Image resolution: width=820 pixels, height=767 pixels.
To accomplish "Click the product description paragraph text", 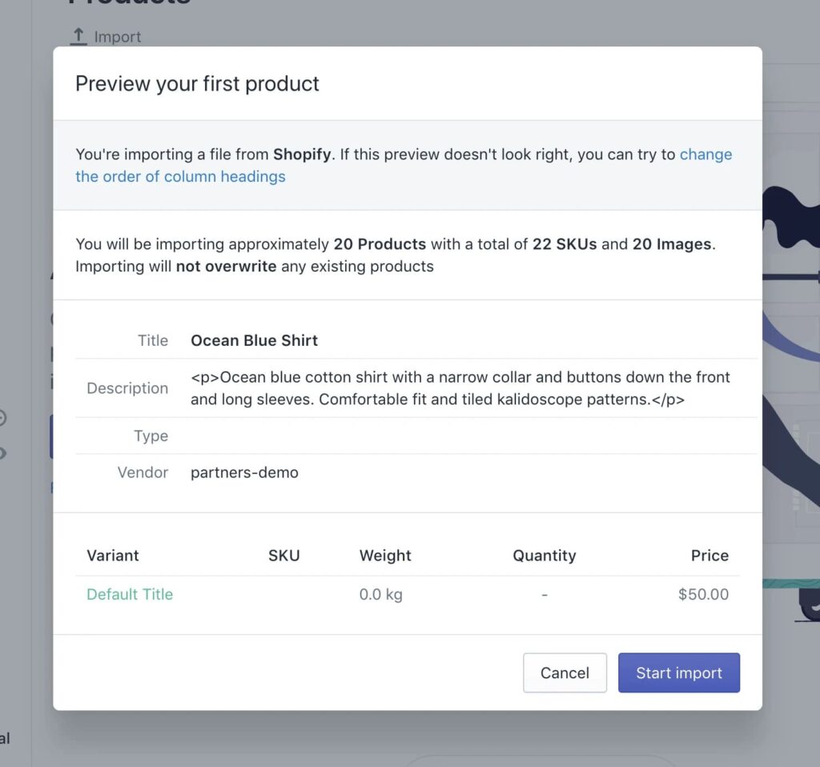I will pyautogui.click(x=460, y=388).
